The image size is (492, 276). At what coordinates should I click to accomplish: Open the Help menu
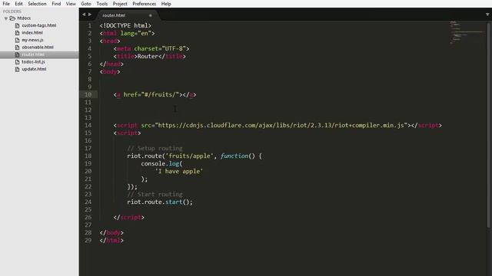pos(166,4)
